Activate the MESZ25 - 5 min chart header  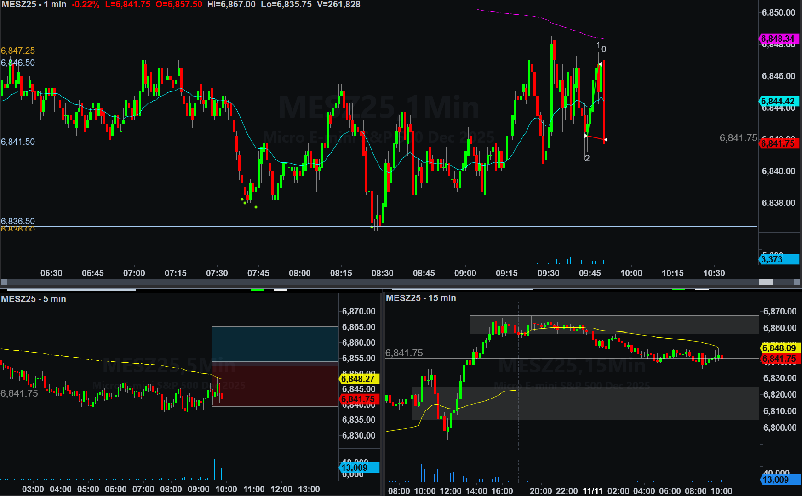pyautogui.click(x=34, y=299)
